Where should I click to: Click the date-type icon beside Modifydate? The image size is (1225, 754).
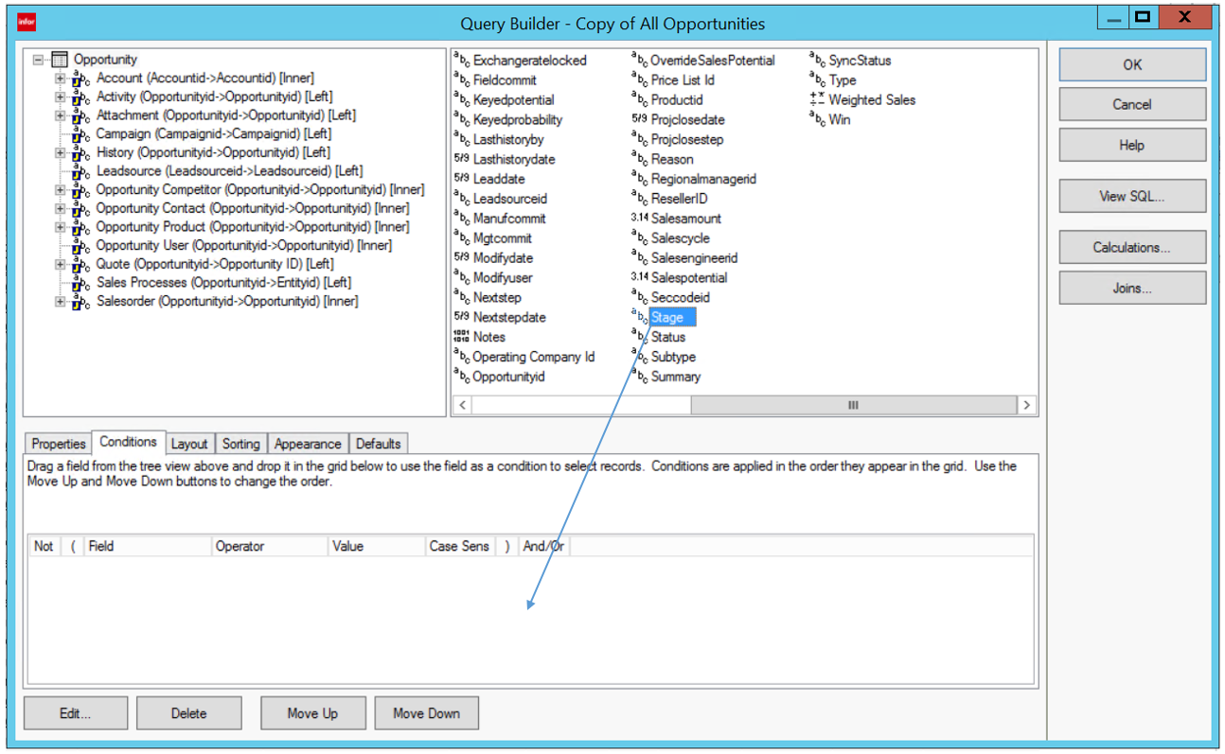(x=462, y=257)
